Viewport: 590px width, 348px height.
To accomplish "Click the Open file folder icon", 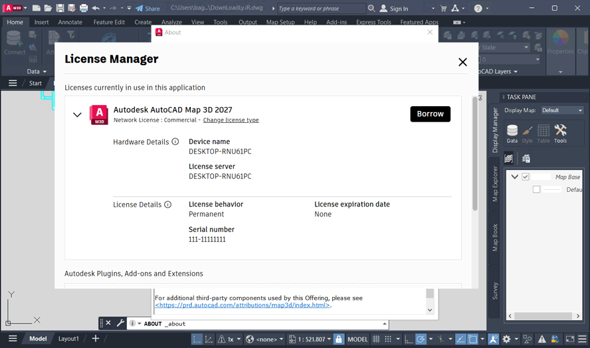I will click(48, 8).
